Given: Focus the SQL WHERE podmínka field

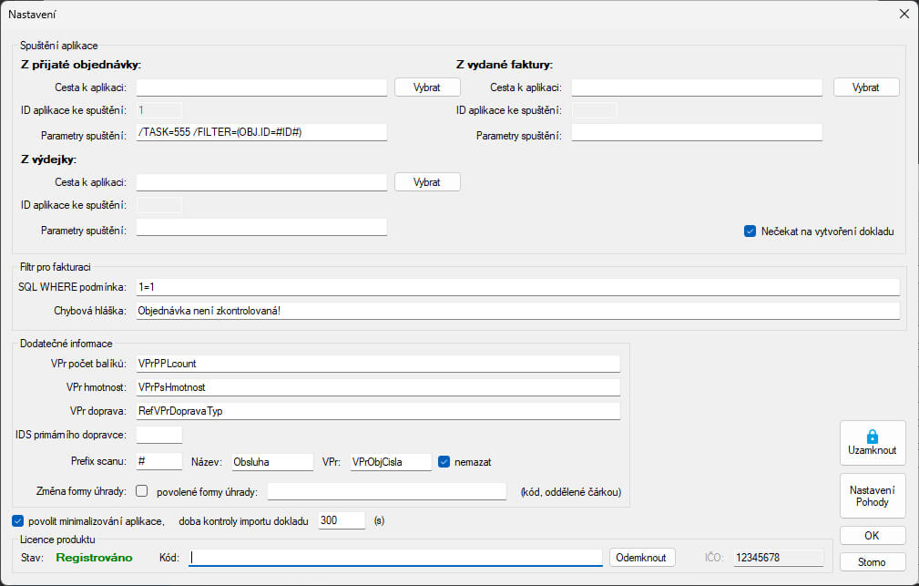Looking at the screenshot, I should click(516, 287).
